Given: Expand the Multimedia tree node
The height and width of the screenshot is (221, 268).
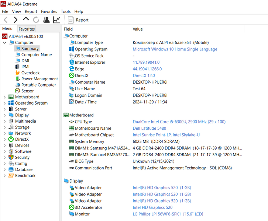Looking at the screenshot, I should coord(5,121).
